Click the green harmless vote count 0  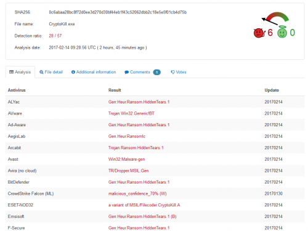pyautogui.click(x=293, y=33)
